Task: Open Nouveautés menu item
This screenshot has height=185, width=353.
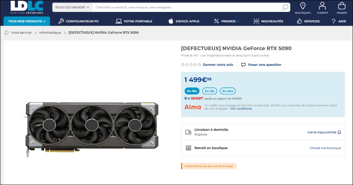Action: [268, 21]
